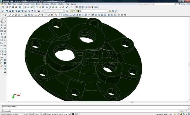Click the Subtract solids icon

point(112,15)
